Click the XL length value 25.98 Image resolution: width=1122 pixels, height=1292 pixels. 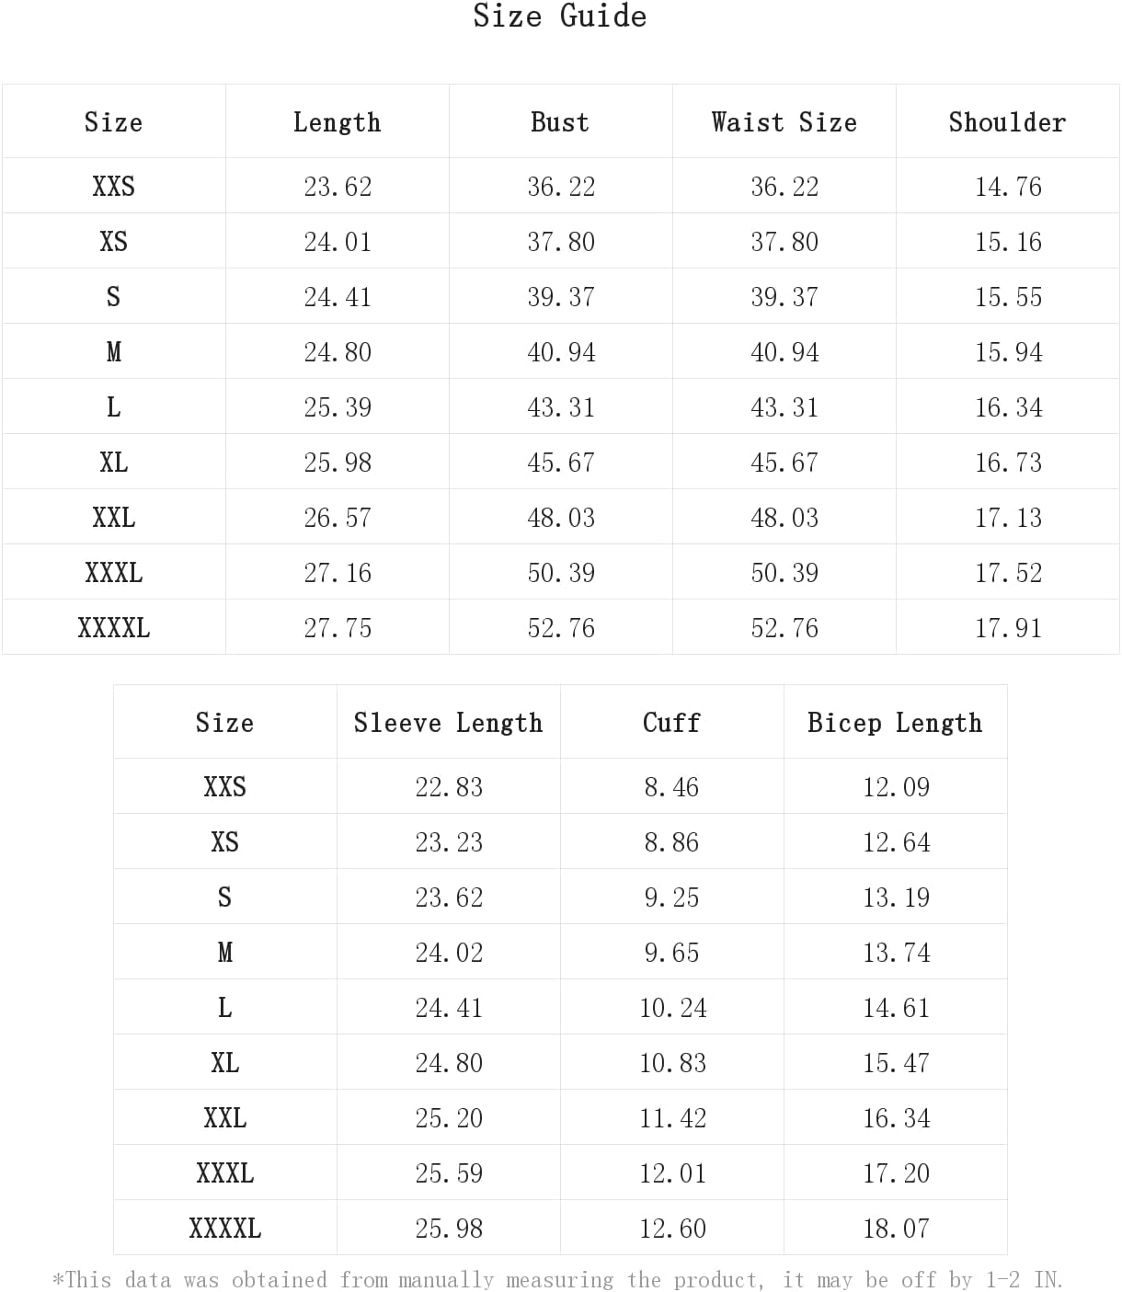[338, 463]
